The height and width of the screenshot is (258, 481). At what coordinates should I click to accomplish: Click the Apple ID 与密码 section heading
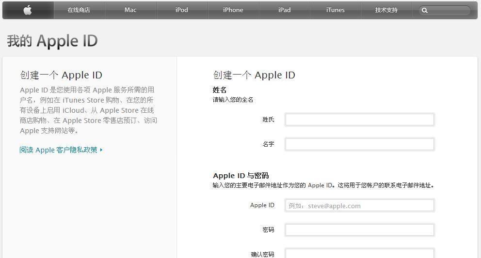pyautogui.click(x=241, y=176)
